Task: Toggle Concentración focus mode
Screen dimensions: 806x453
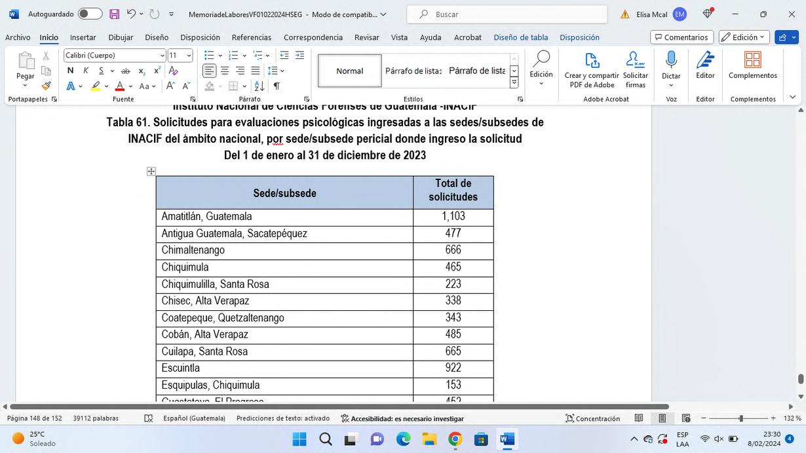Action: pyautogui.click(x=593, y=418)
